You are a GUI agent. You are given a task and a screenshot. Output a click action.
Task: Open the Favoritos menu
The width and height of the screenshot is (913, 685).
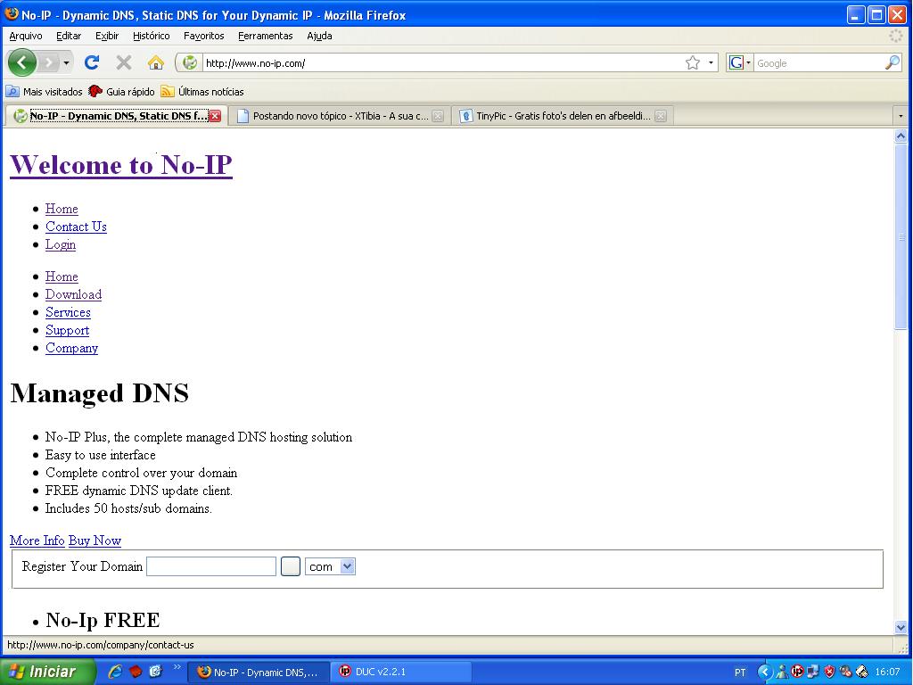point(204,36)
